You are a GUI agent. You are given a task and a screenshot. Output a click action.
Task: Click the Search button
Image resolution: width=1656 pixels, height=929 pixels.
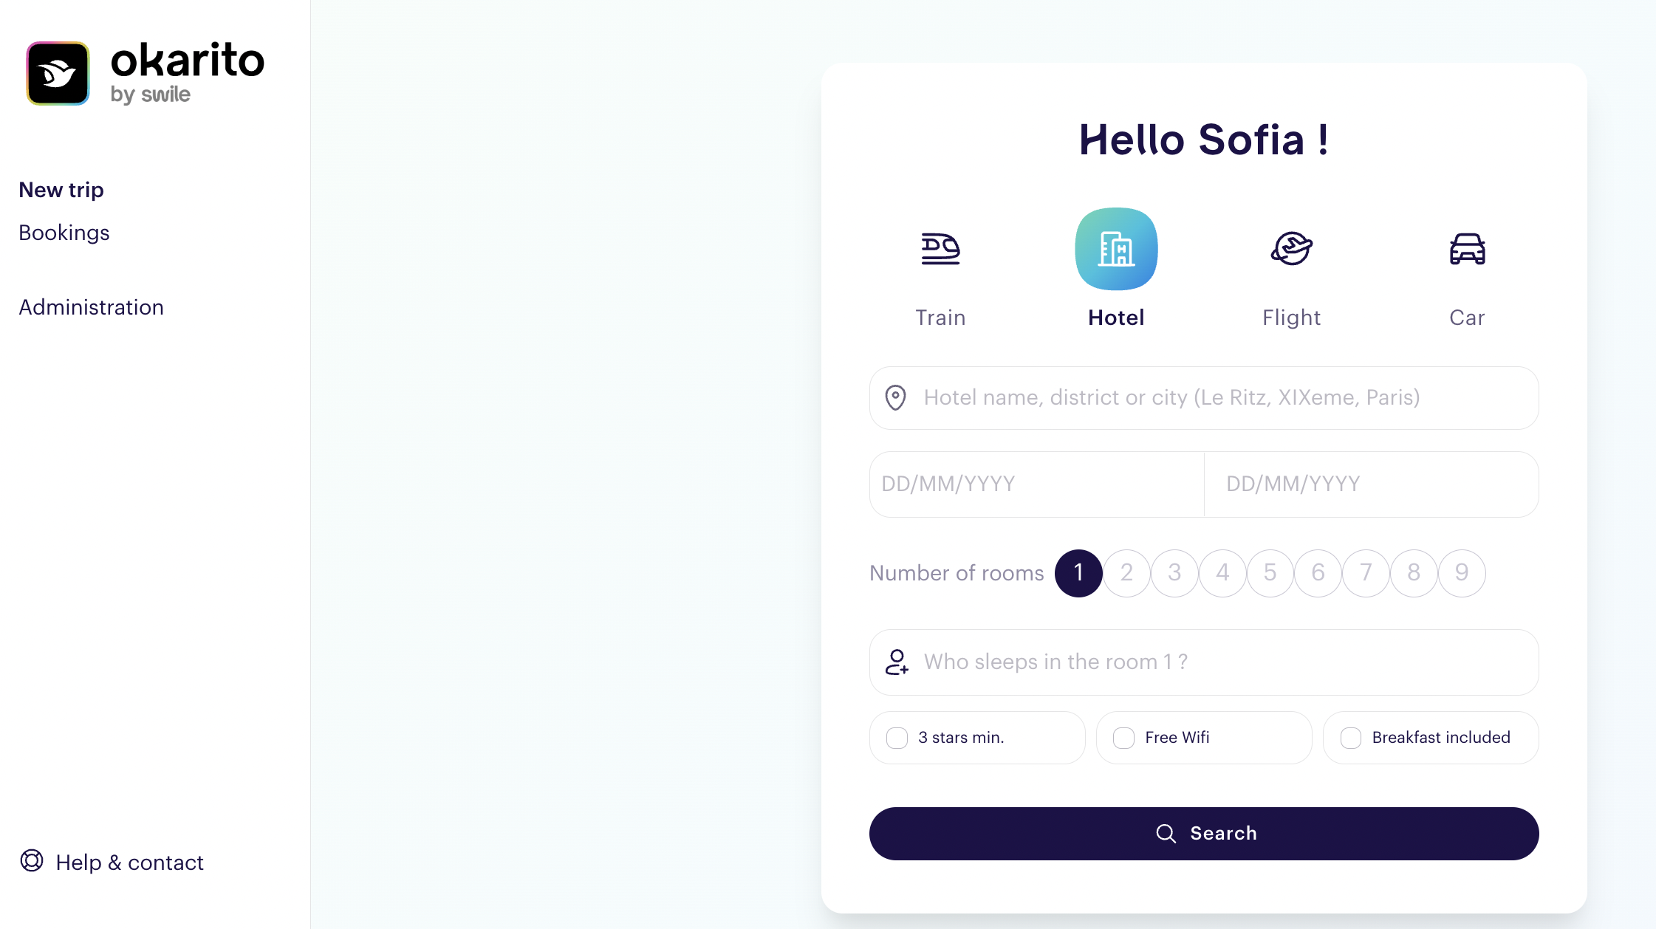tap(1204, 834)
